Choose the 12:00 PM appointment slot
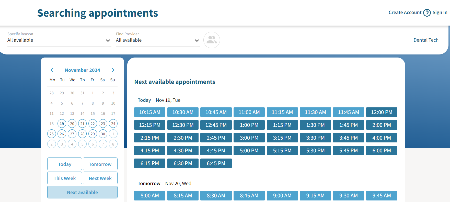The image size is (450, 202). 382,112
